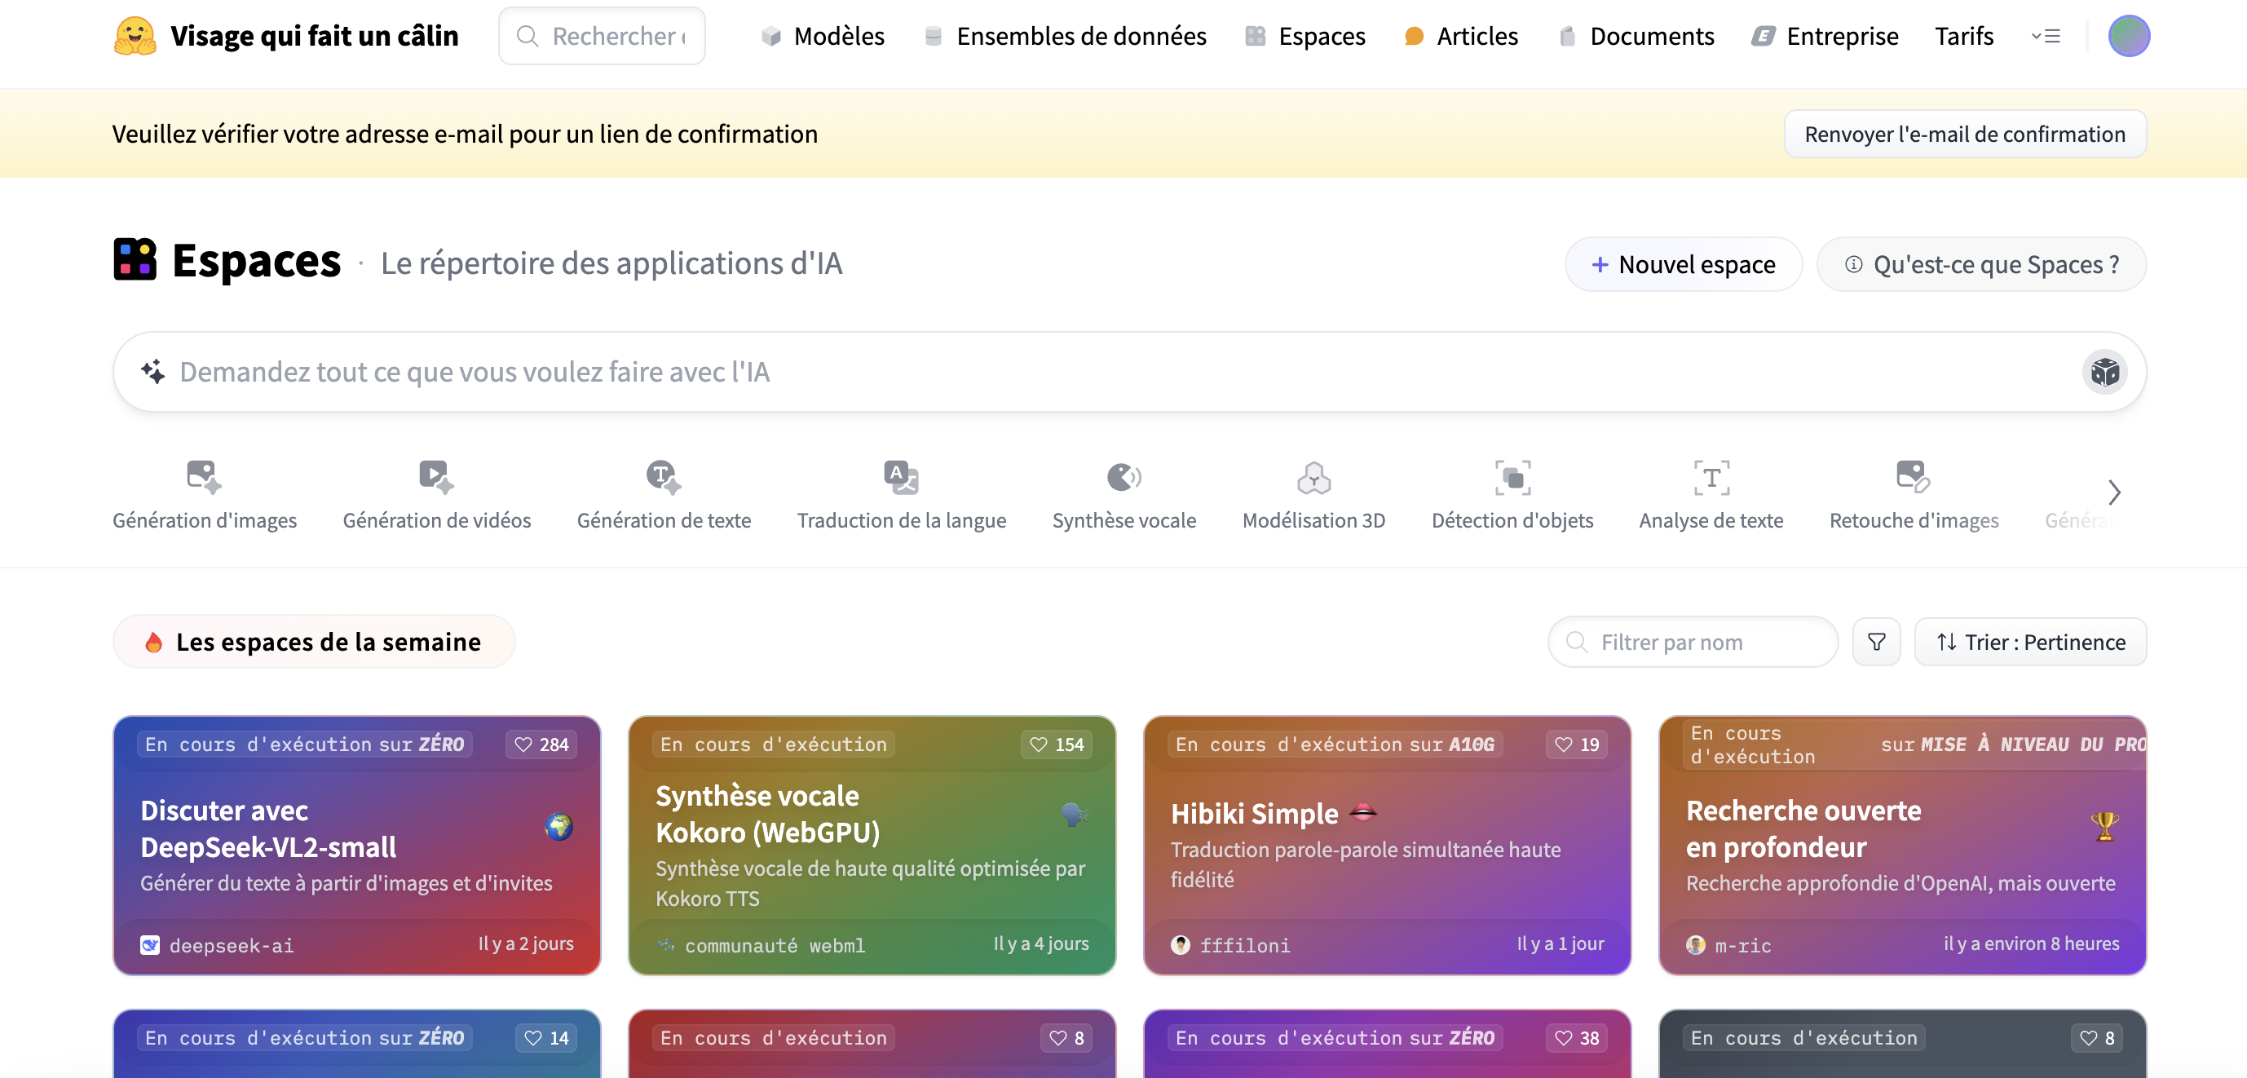
Task: Click the sparkle icon in the AI prompt bar
Action: 153,372
